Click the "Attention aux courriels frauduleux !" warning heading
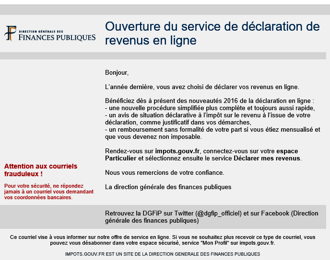Image resolution: width=330 pixels, height=260 pixels. pyautogui.click(x=40, y=170)
